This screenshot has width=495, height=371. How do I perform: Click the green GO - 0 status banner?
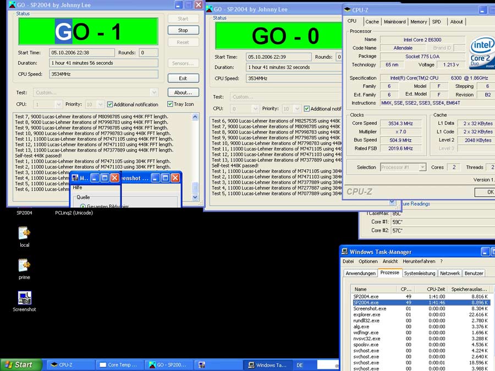[x=278, y=35]
